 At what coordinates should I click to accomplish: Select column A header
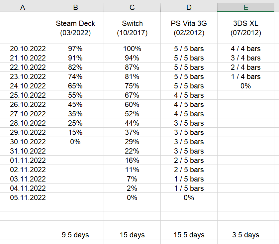23,7
